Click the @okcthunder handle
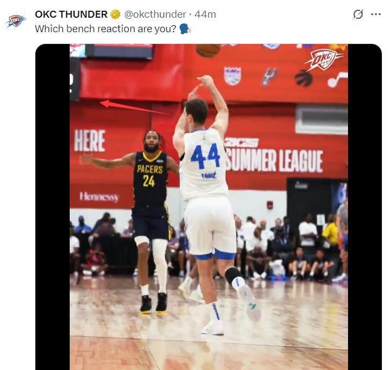 [156, 14]
